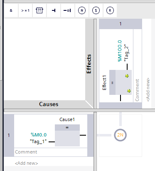Insert the input connector instruction
155x171 pixels.
(x=54, y=10)
